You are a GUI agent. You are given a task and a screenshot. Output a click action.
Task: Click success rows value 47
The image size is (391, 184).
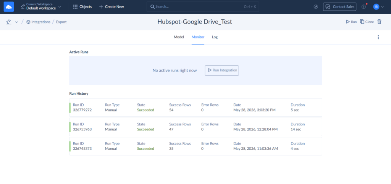[x=171, y=129]
